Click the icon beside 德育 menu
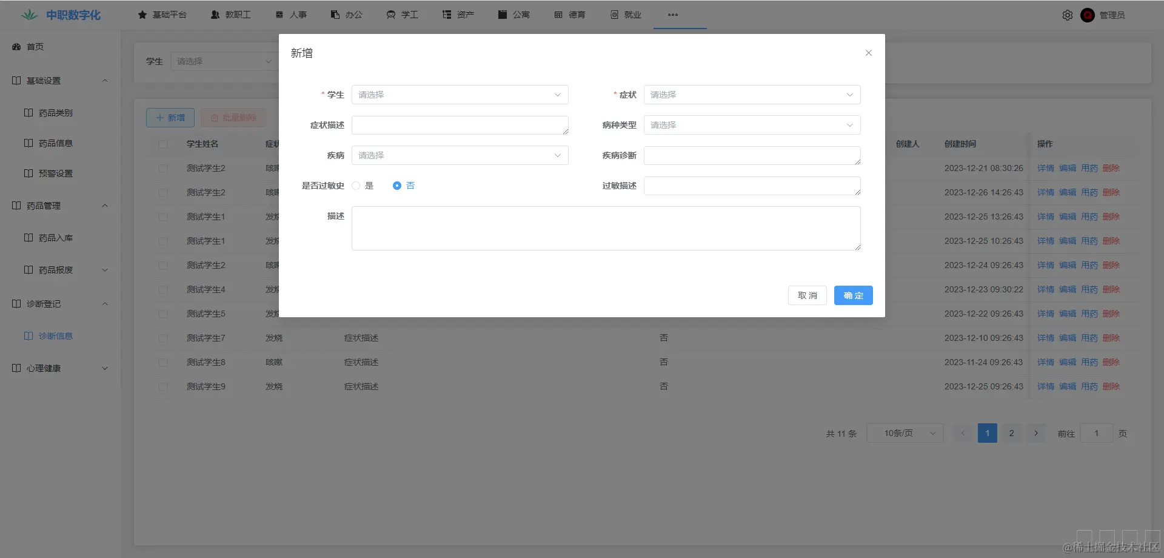Viewport: 1164px width, 558px height. (558, 15)
